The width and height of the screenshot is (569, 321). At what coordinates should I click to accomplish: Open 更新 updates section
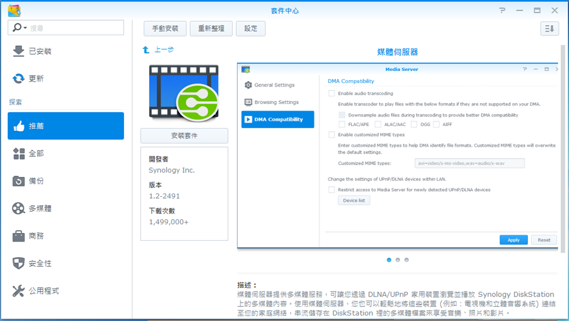(x=66, y=78)
